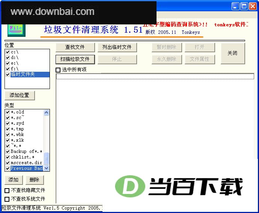Click the 列出临时文件 button
259x213 pixels.
(117, 47)
